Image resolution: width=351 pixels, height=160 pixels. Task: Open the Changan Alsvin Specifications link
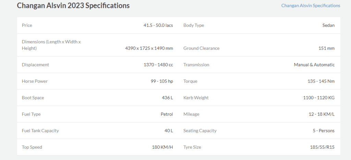[311, 5]
